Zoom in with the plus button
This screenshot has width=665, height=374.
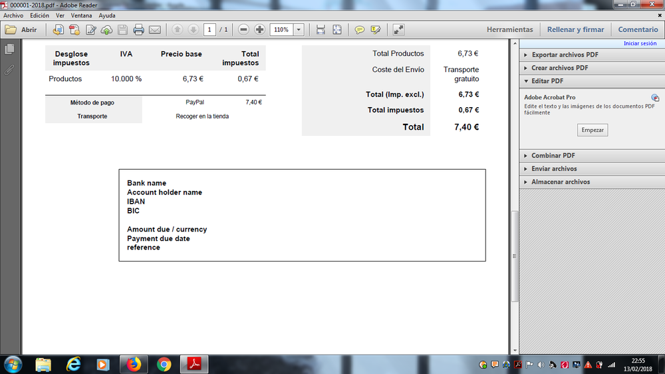259,30
